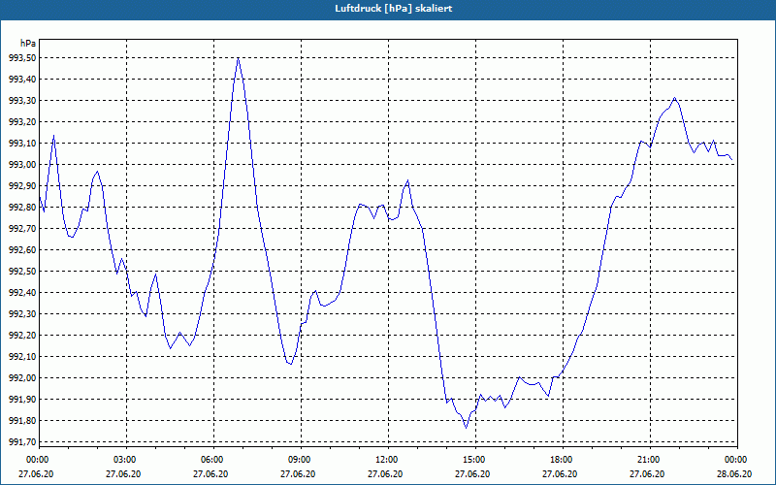Select the 993,00 y-axis value
Image resolution: width=776 pixels, height=485 pixels.
click(x=22, y=165)
